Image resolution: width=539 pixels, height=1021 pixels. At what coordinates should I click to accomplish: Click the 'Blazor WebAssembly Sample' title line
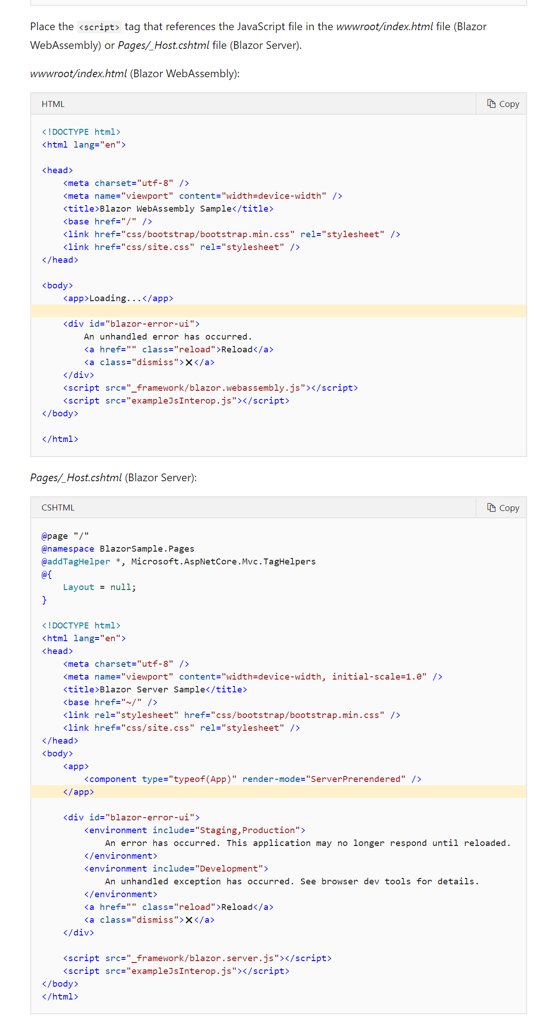click(168, 209)
